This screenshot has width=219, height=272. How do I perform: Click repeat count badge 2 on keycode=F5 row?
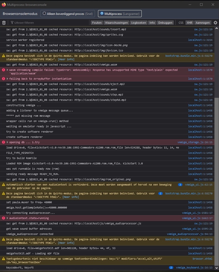(171, 267)
